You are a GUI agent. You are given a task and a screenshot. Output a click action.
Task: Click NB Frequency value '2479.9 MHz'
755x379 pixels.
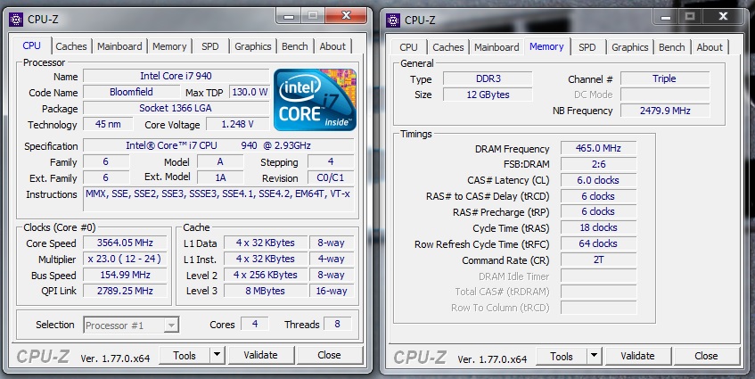(x=665, y=111)
